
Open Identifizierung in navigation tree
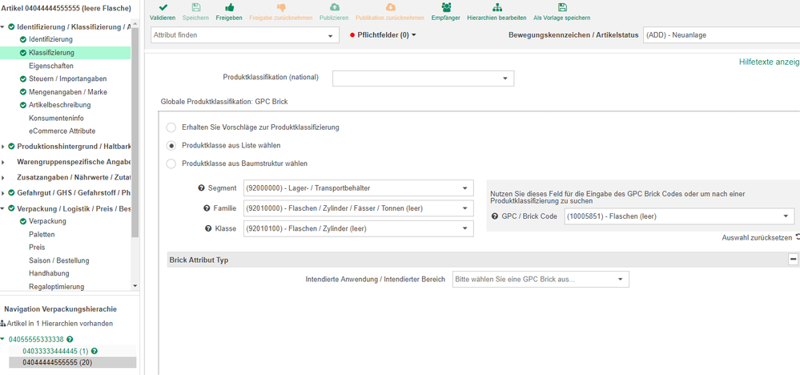(50, 39)
